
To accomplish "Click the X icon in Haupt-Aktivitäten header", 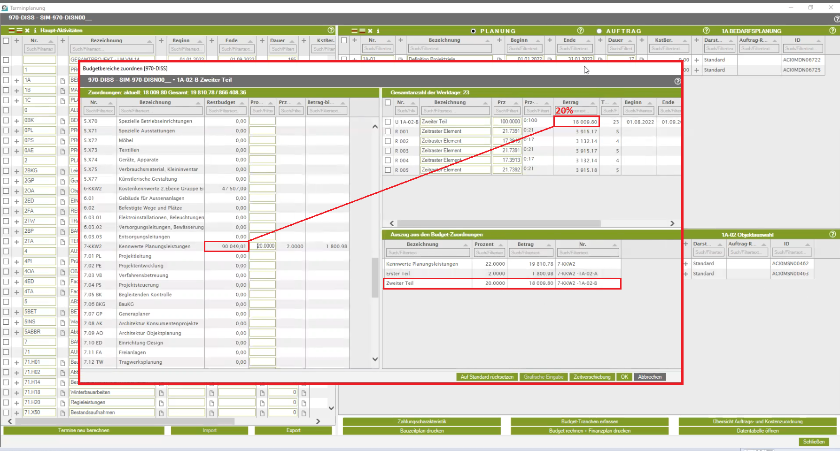I will (x=27, y=31).
